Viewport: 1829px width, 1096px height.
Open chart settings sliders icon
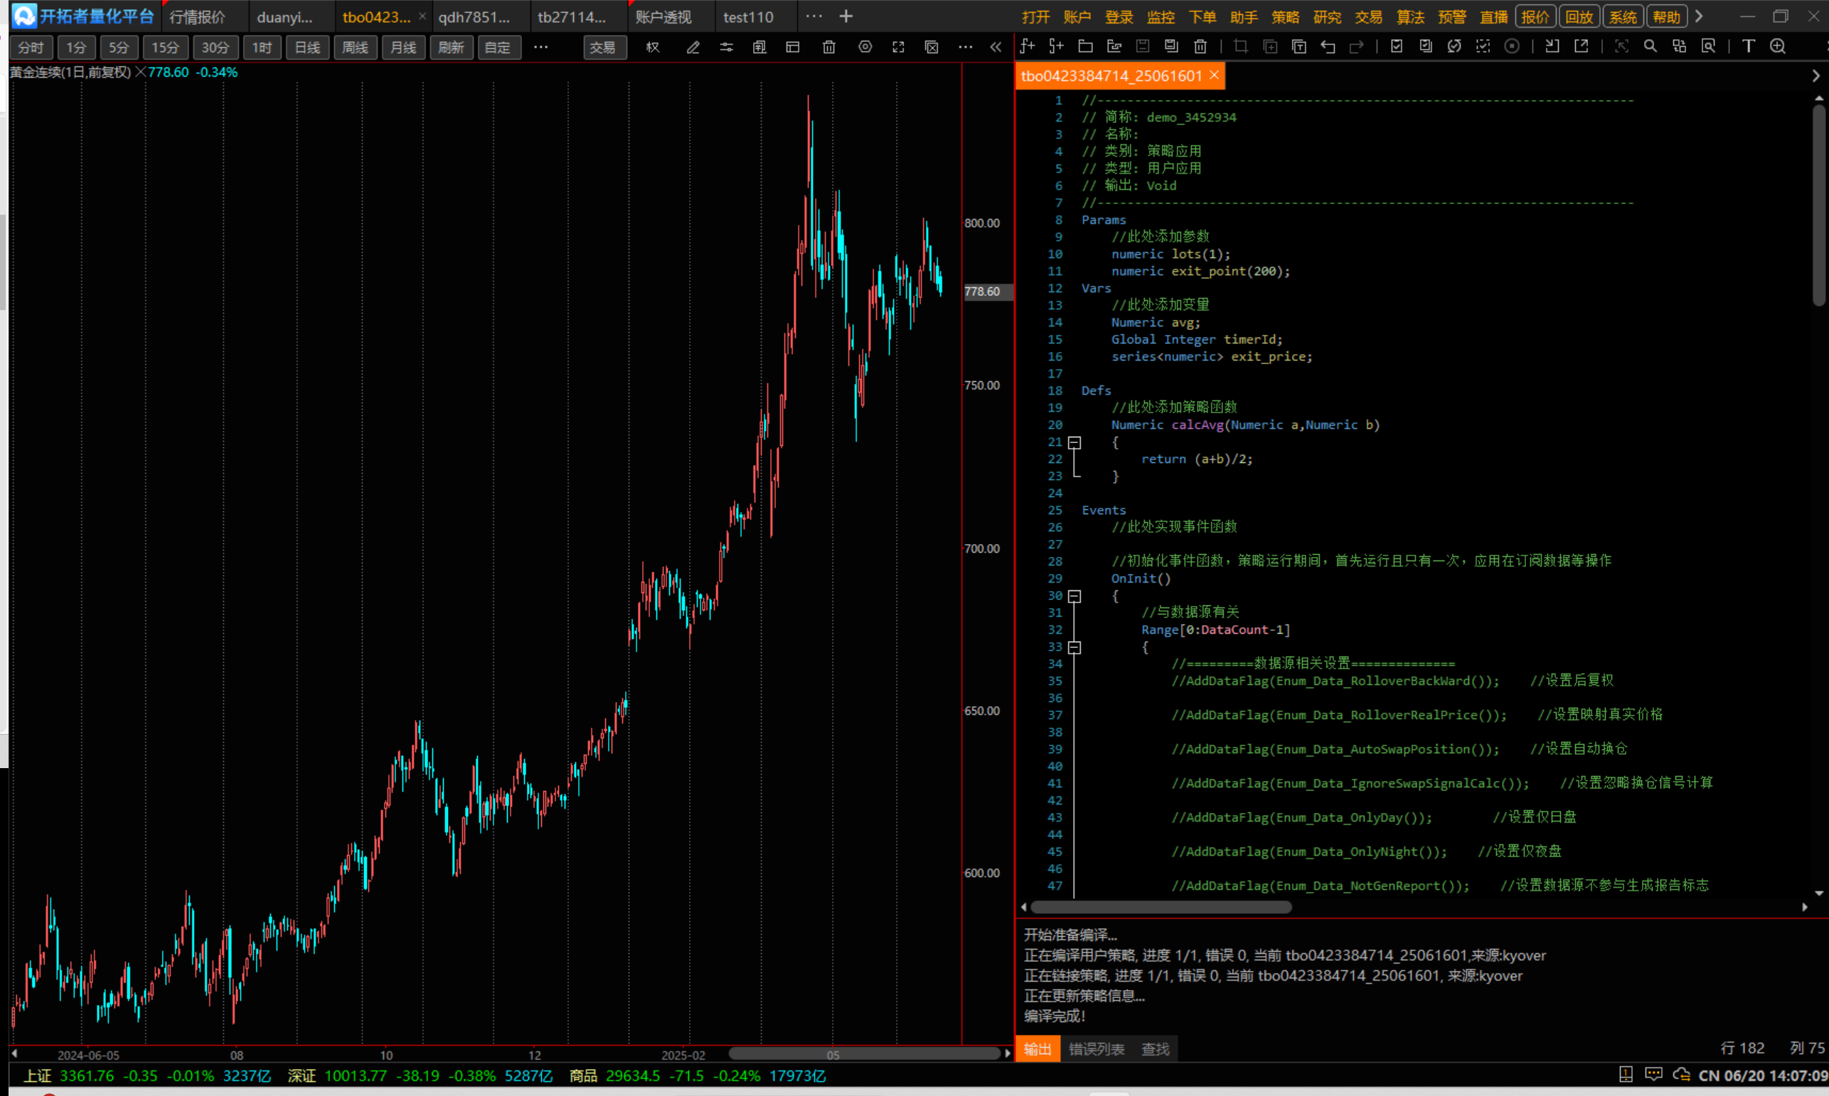[727, 47]
